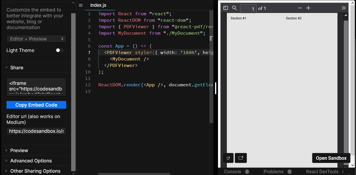This screenshot has width=356, height=175.
Task: Show additional PDF viewer tools
Action: 343,8
